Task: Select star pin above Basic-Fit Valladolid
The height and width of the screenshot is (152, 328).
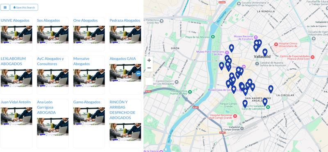Action: 245,103
